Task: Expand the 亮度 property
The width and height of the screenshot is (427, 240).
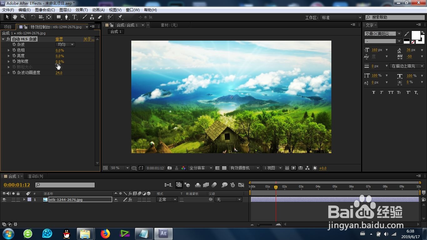Action: click(9, 56)
